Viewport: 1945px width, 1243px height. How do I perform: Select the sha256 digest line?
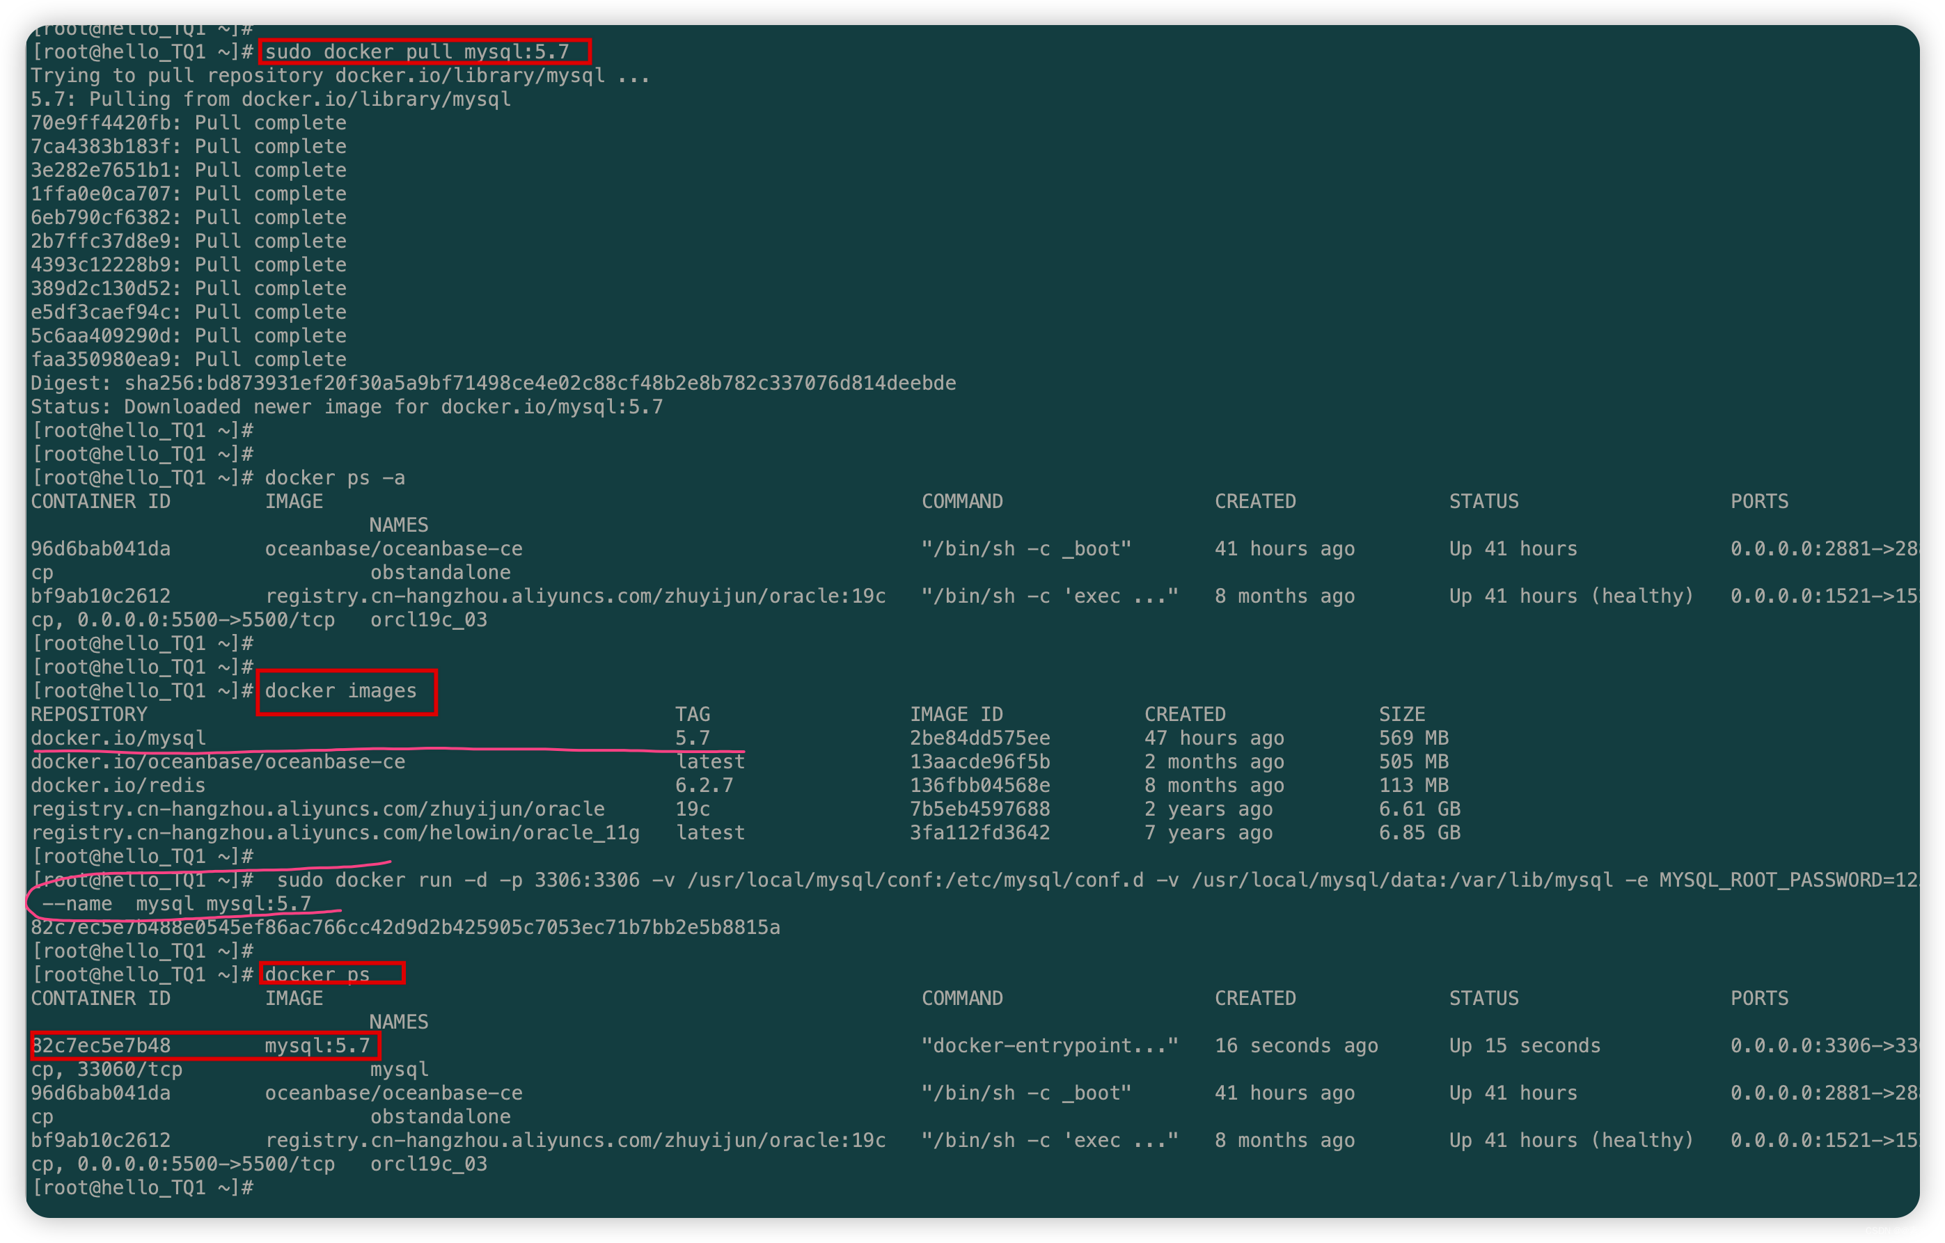coord(493,382)
